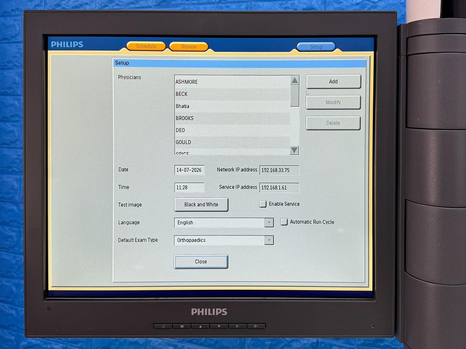466x349 pixels.
Task: Click the Add physician button
Action: point(333,81)
